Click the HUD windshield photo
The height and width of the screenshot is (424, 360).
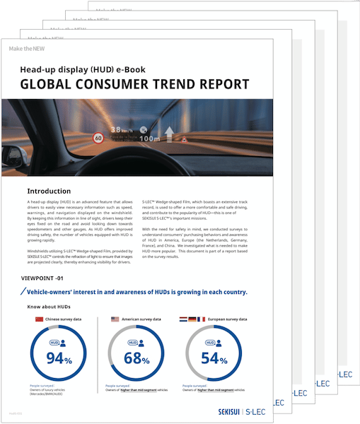[137, 137]
